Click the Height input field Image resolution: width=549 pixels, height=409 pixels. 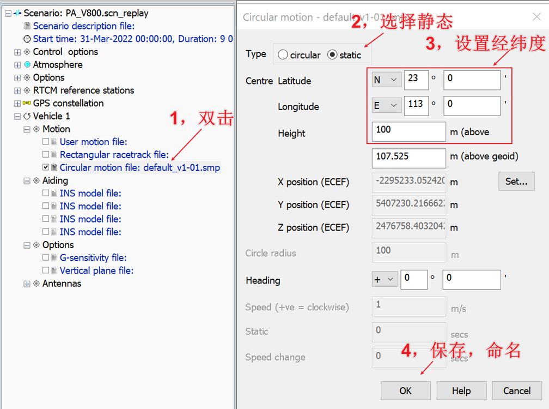point(408,131)
